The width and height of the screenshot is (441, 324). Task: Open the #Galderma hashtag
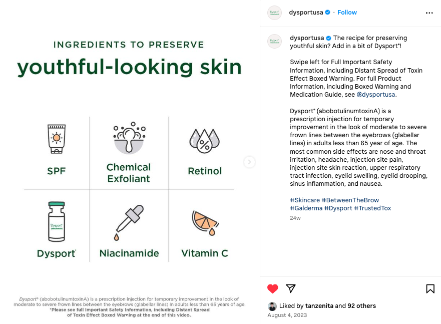pos(305,208)
